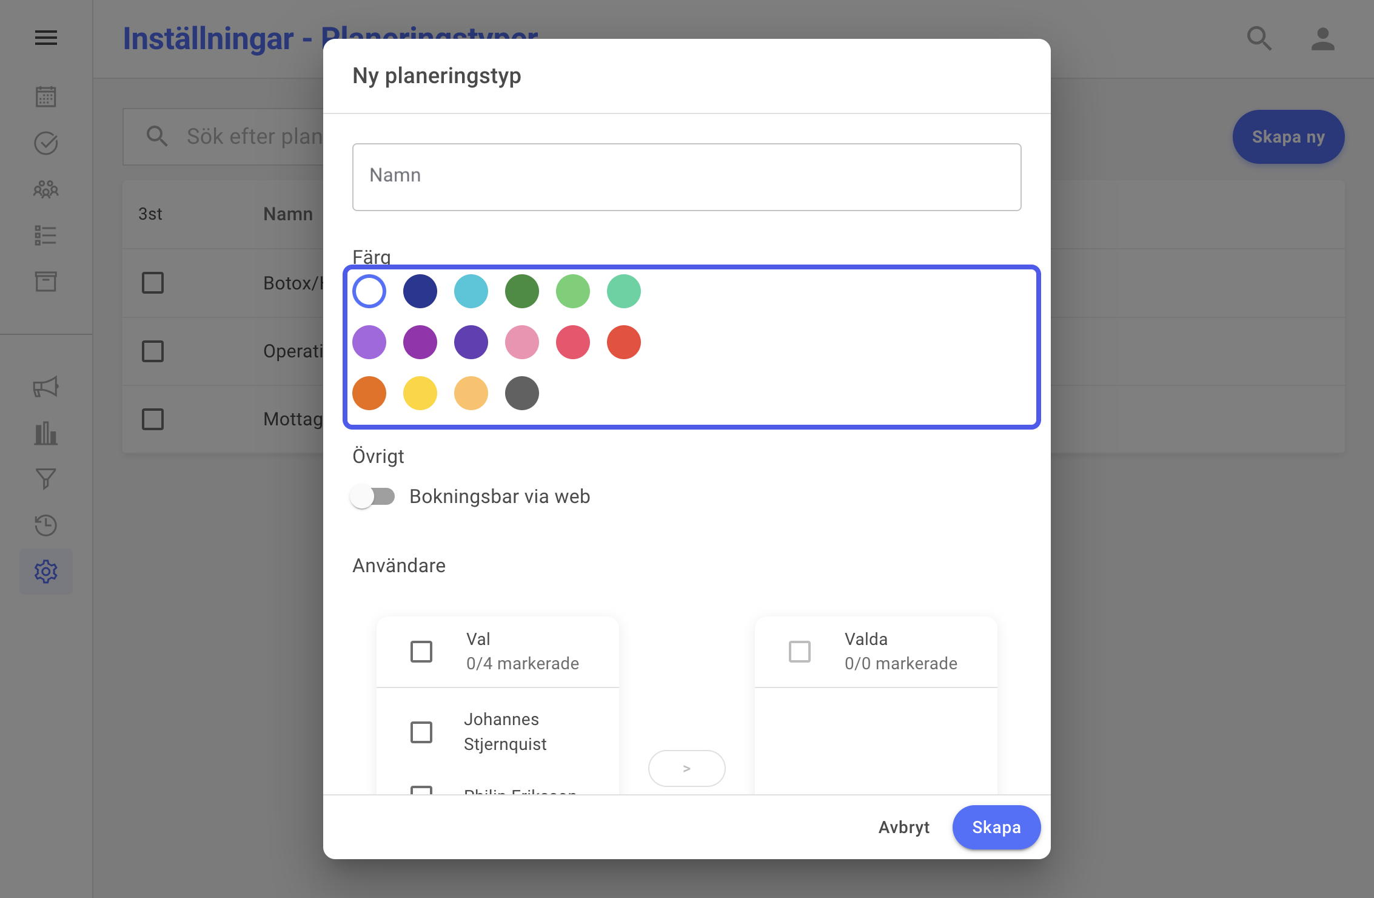This screenshot has width=1374, height=898.
Task: Open the calendar view in sidebar
Action: (x=46, y=96)
